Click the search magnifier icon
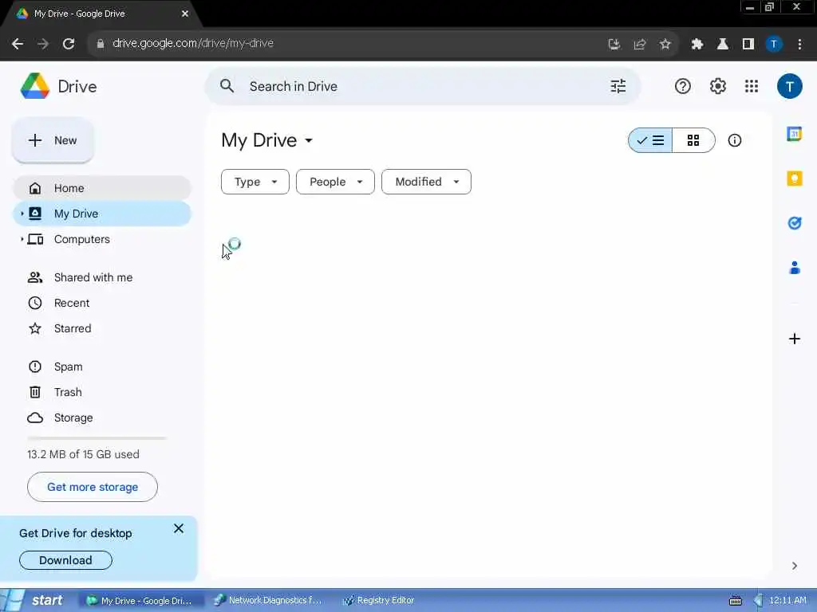The height and width of the screenshot is (612, 817). (x=227, y=86)
